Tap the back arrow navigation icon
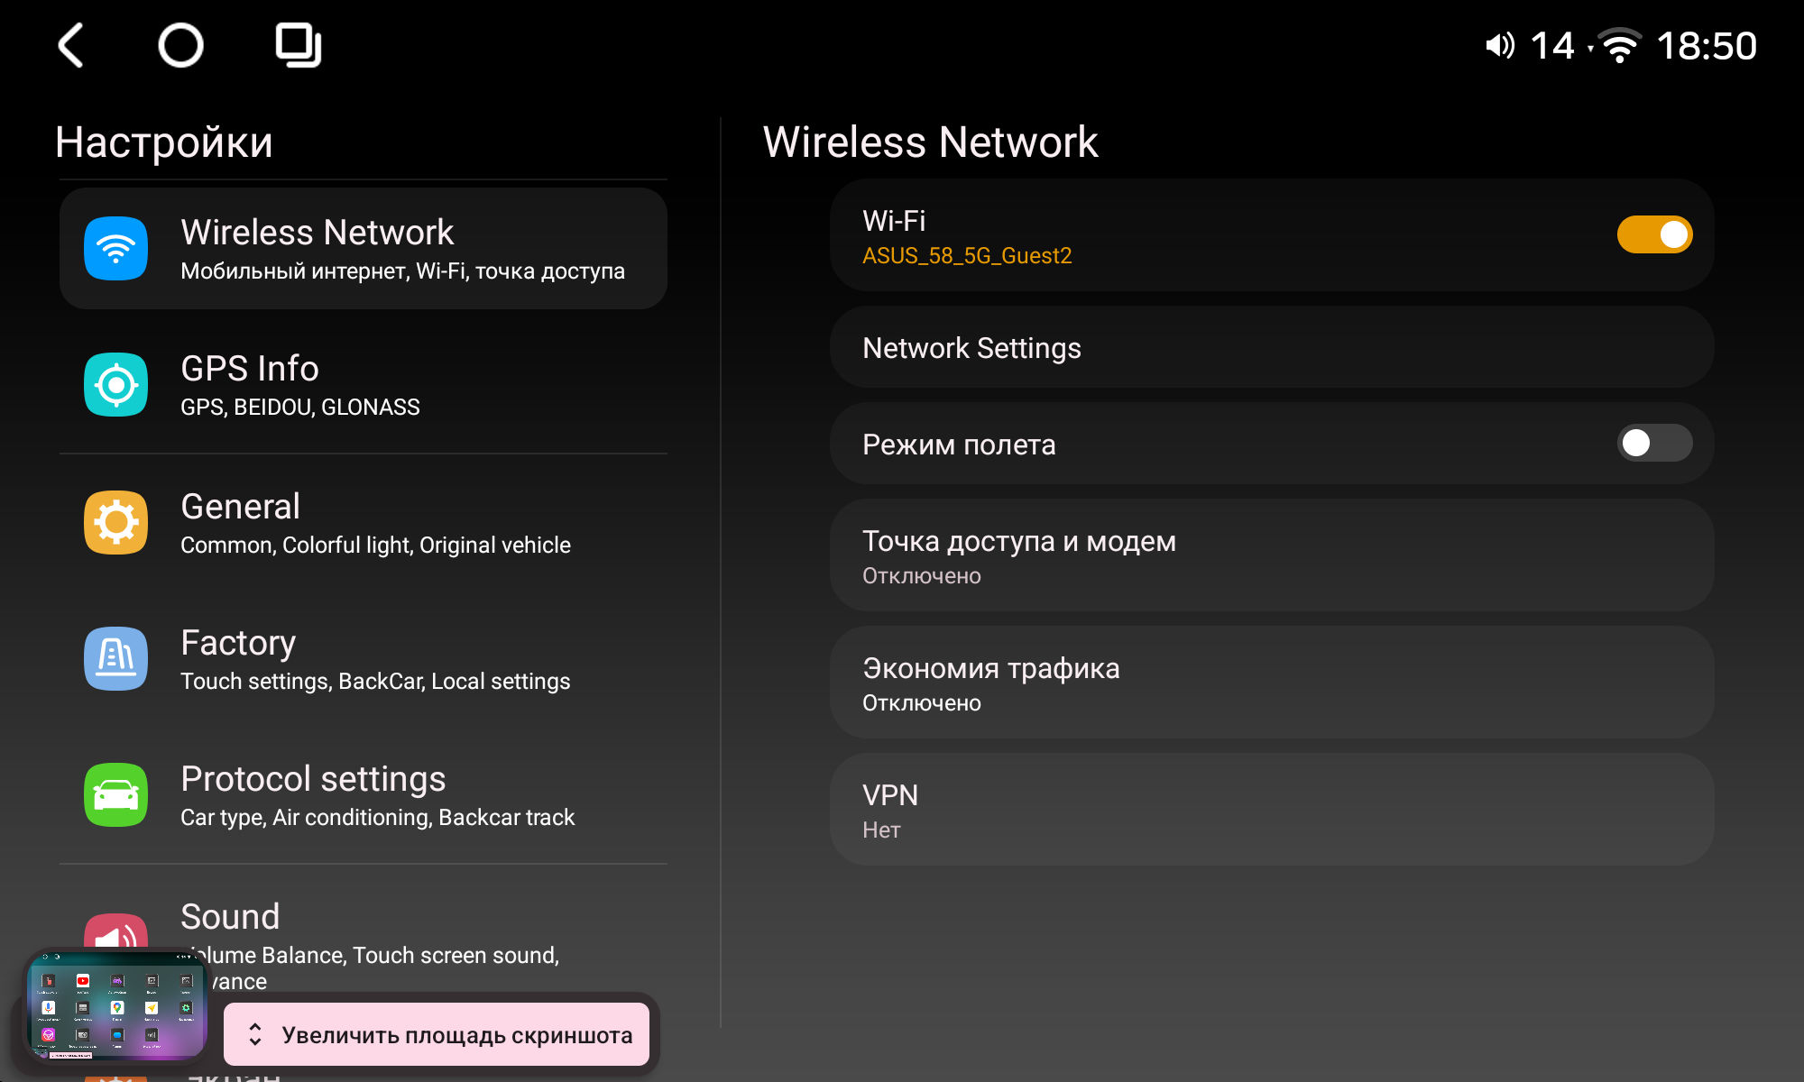This screenshot has width=1804, height=1082. pos(71,45)
